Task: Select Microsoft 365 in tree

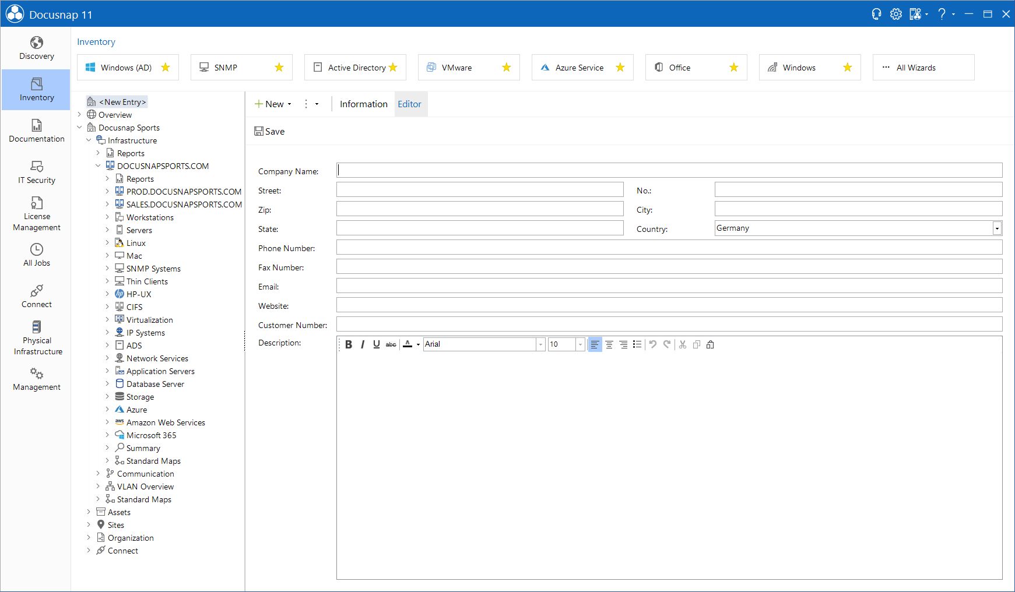Action: [x=151, y=435]
